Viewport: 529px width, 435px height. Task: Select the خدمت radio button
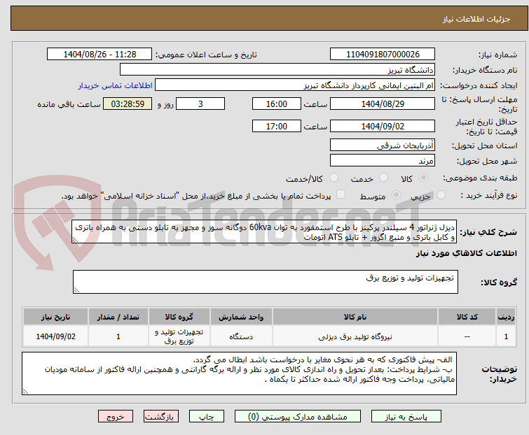click(x=383, y=178)
